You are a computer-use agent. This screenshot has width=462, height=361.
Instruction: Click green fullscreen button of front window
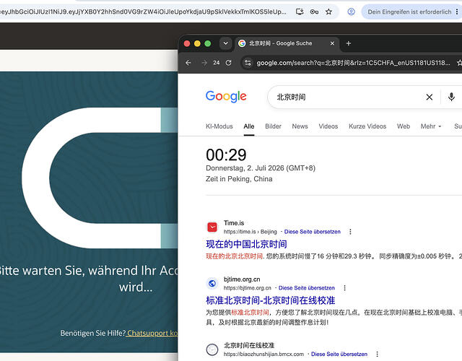[x=207, y=43]
